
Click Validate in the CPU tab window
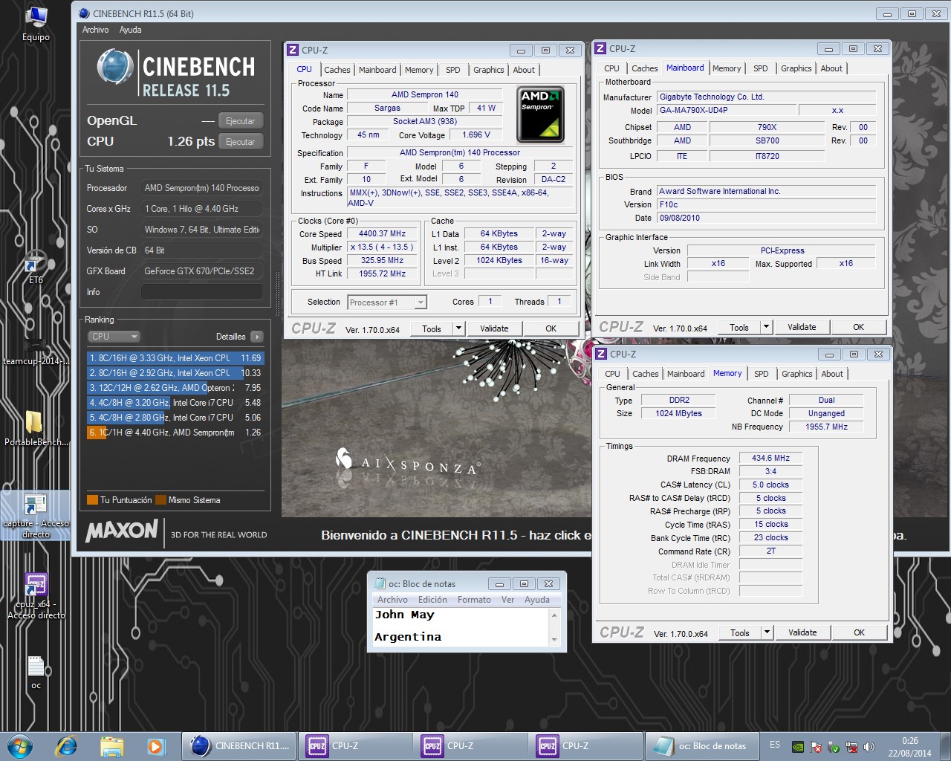[x=494, y=328]
